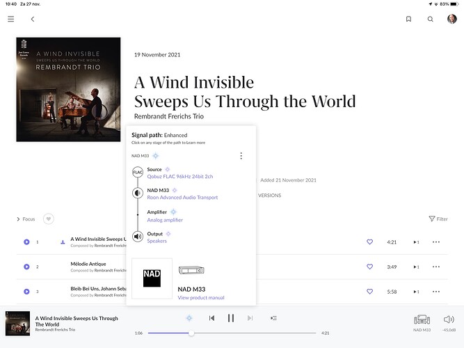Go back with the left arrow
Viewport: 464px width, 348px height.
click(x=33, y=19)
